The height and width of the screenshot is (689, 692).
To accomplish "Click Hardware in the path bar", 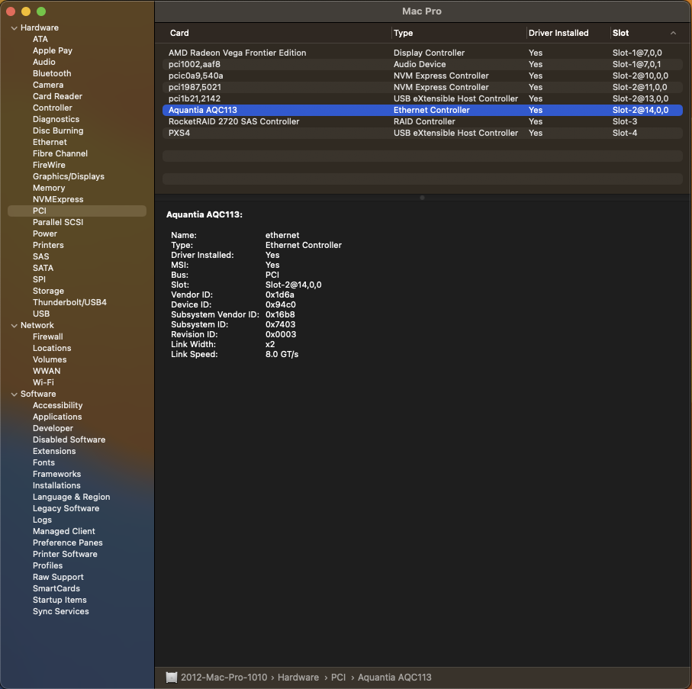I will click(298, 678).
